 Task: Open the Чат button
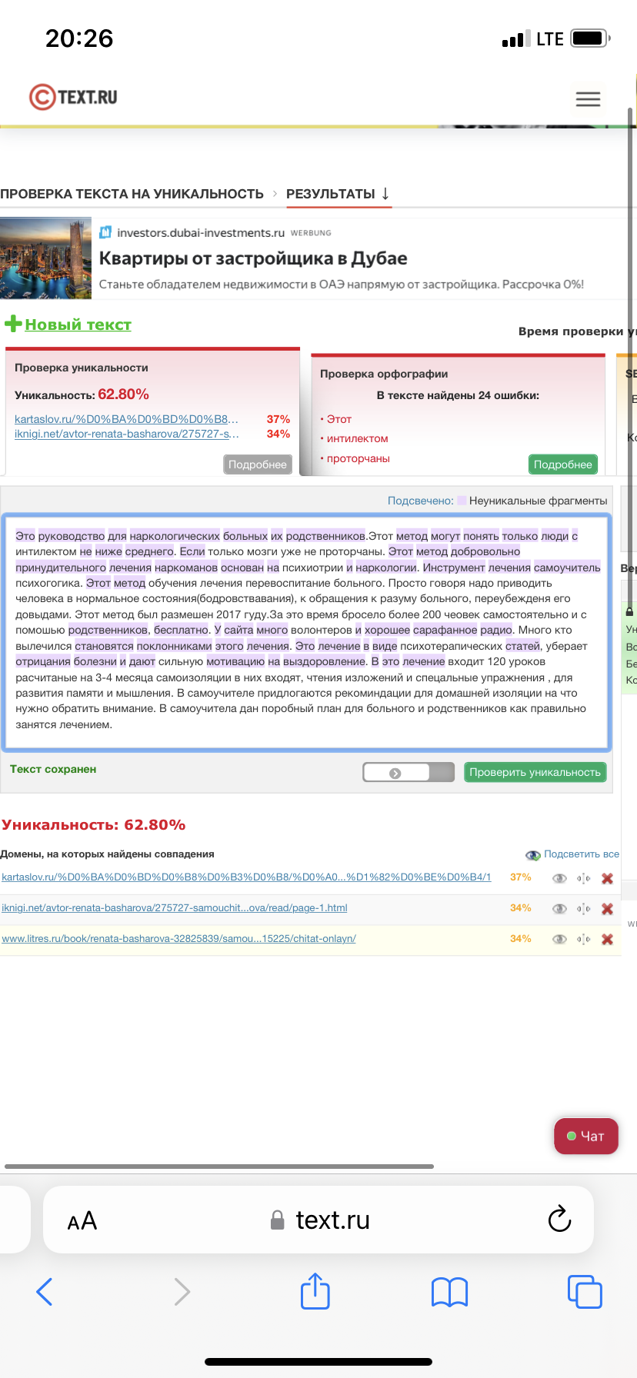[x=586, y=1136]
